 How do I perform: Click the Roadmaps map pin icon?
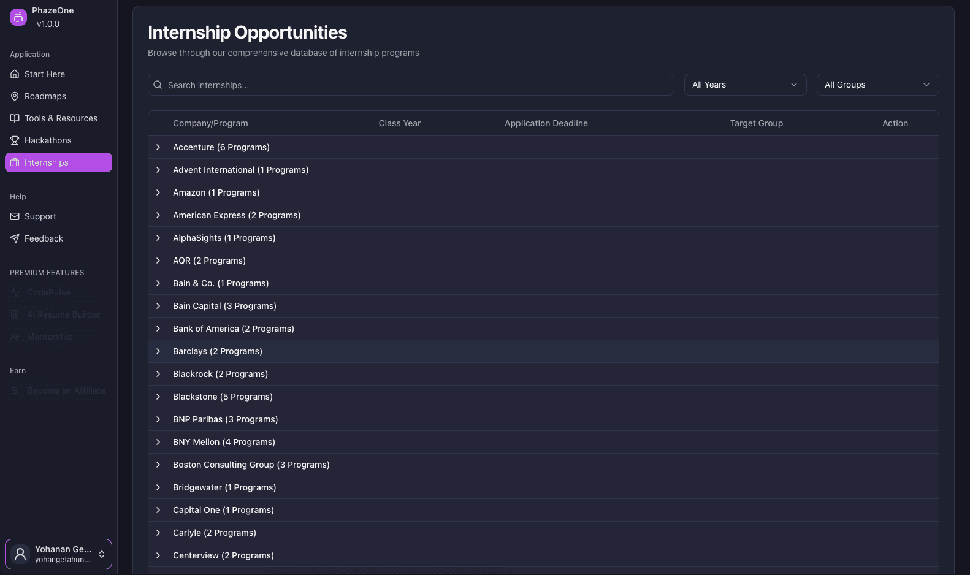[x=15, y=96]
